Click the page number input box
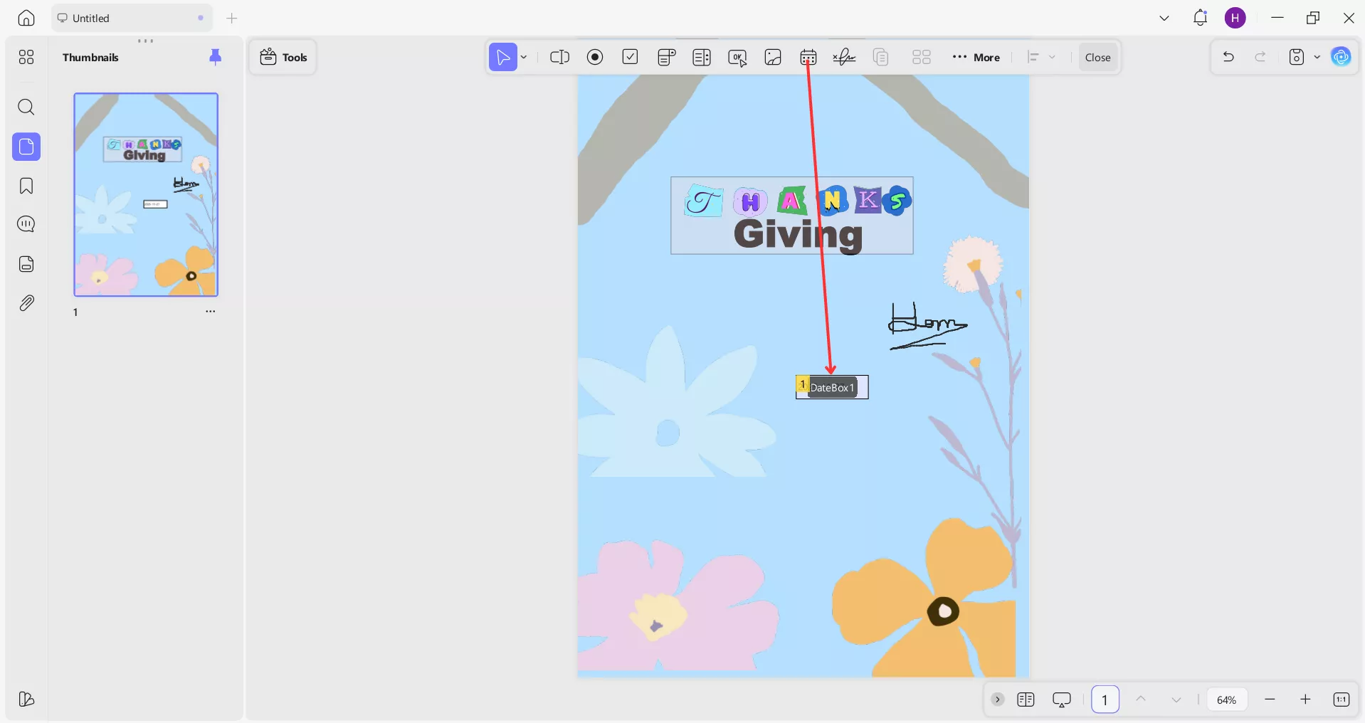1365x723 pixels. (x=1105, y=700)
